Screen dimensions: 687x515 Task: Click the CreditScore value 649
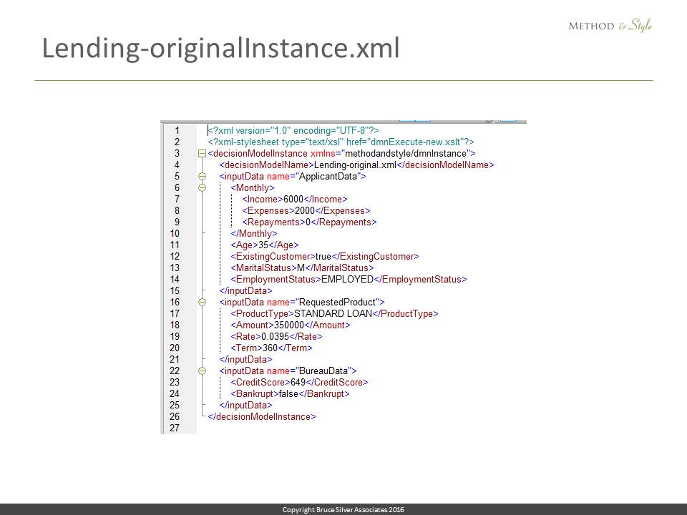(x=288, y=383)
